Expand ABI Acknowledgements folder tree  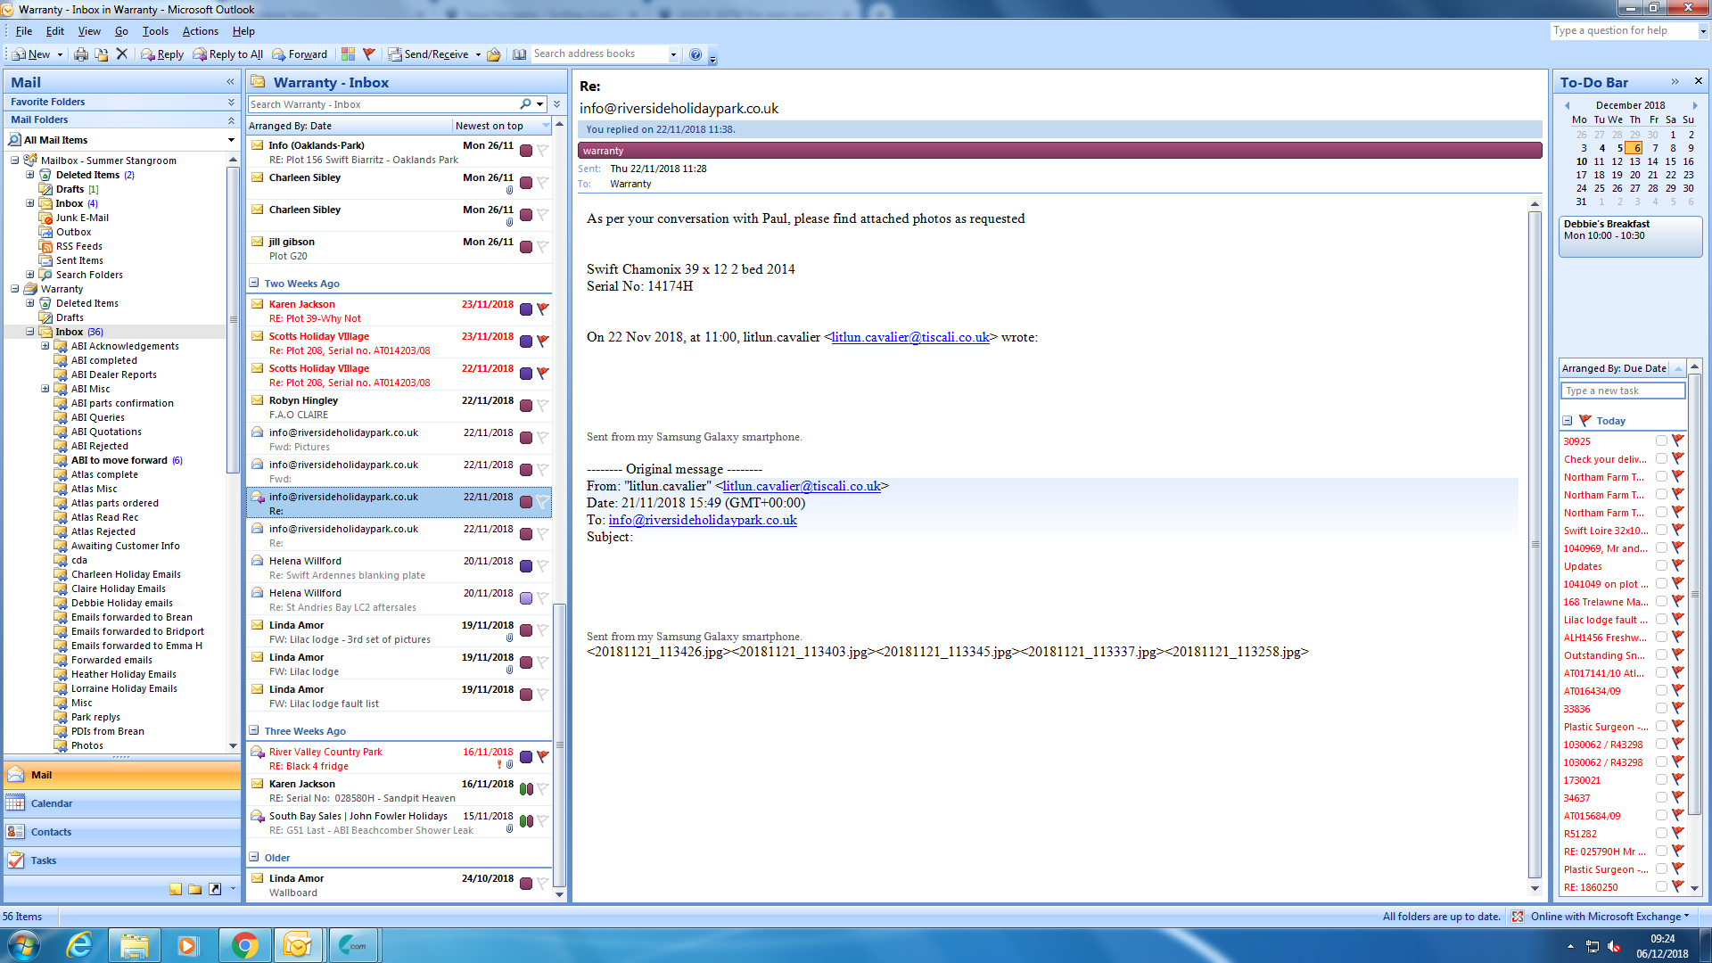[45, 346]
